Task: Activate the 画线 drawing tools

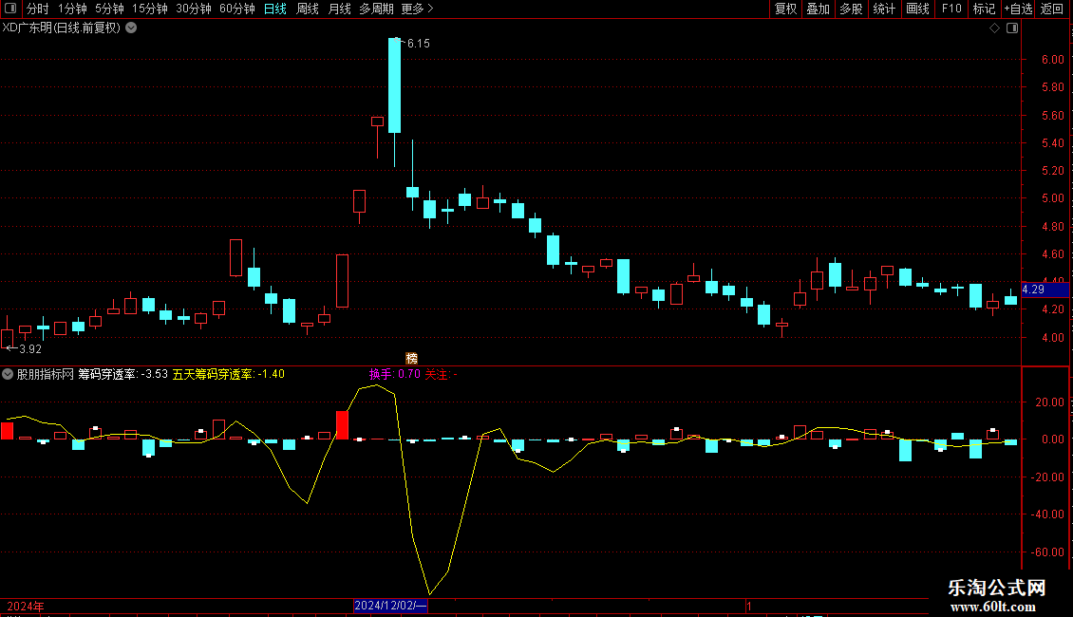Action: click(917, 9)
